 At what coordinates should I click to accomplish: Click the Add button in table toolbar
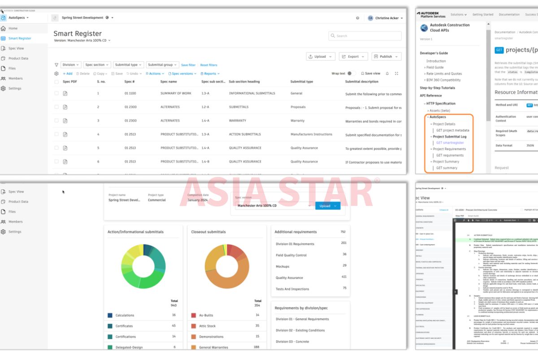click(x=67, y=73)
